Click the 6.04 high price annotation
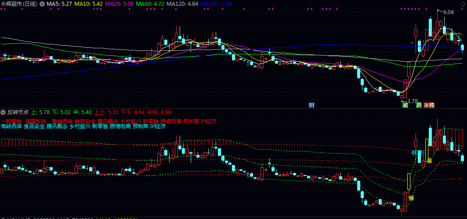 point(448,12)
